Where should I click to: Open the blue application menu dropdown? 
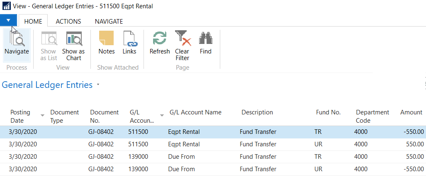[8, 20]
